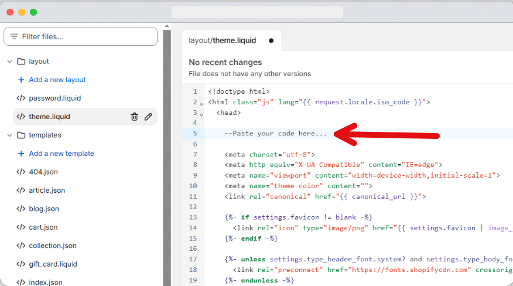
Task: Click the sidebar scrollbar up arrow
Action: click(x=167, y=26)
